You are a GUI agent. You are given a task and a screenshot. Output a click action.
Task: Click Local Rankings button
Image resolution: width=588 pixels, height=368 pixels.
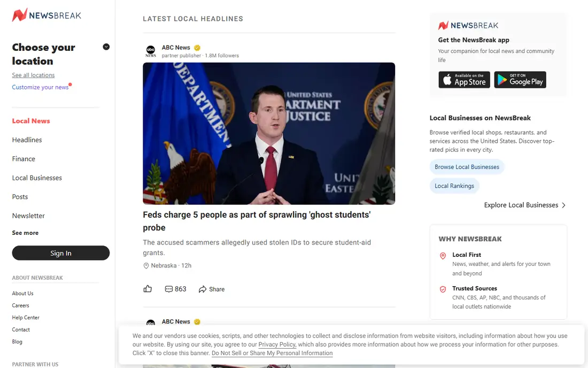click(454, 186)
